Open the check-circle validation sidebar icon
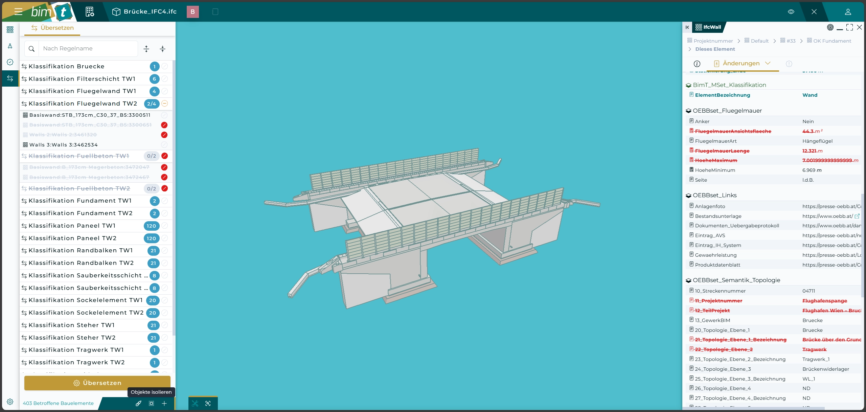The image size is (866, 412). pyautogui.click(x=10, y=62)
